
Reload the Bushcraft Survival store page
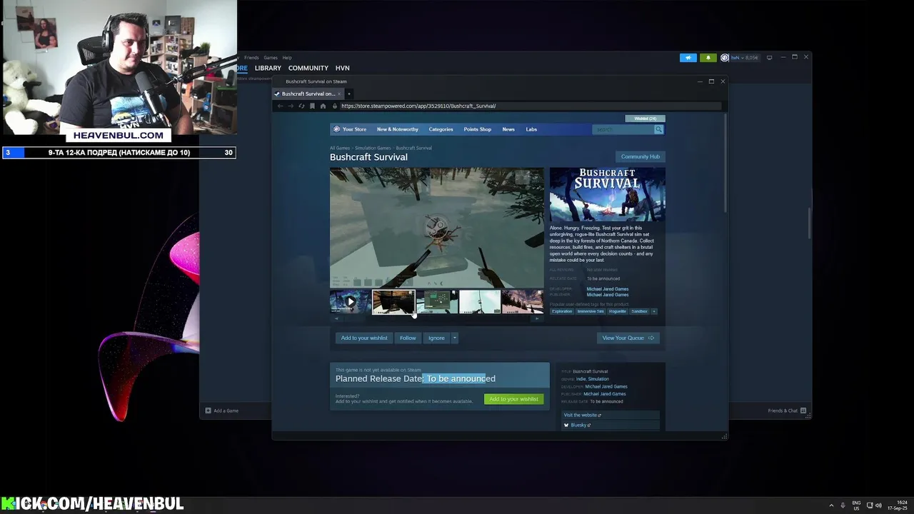point(301,106)
